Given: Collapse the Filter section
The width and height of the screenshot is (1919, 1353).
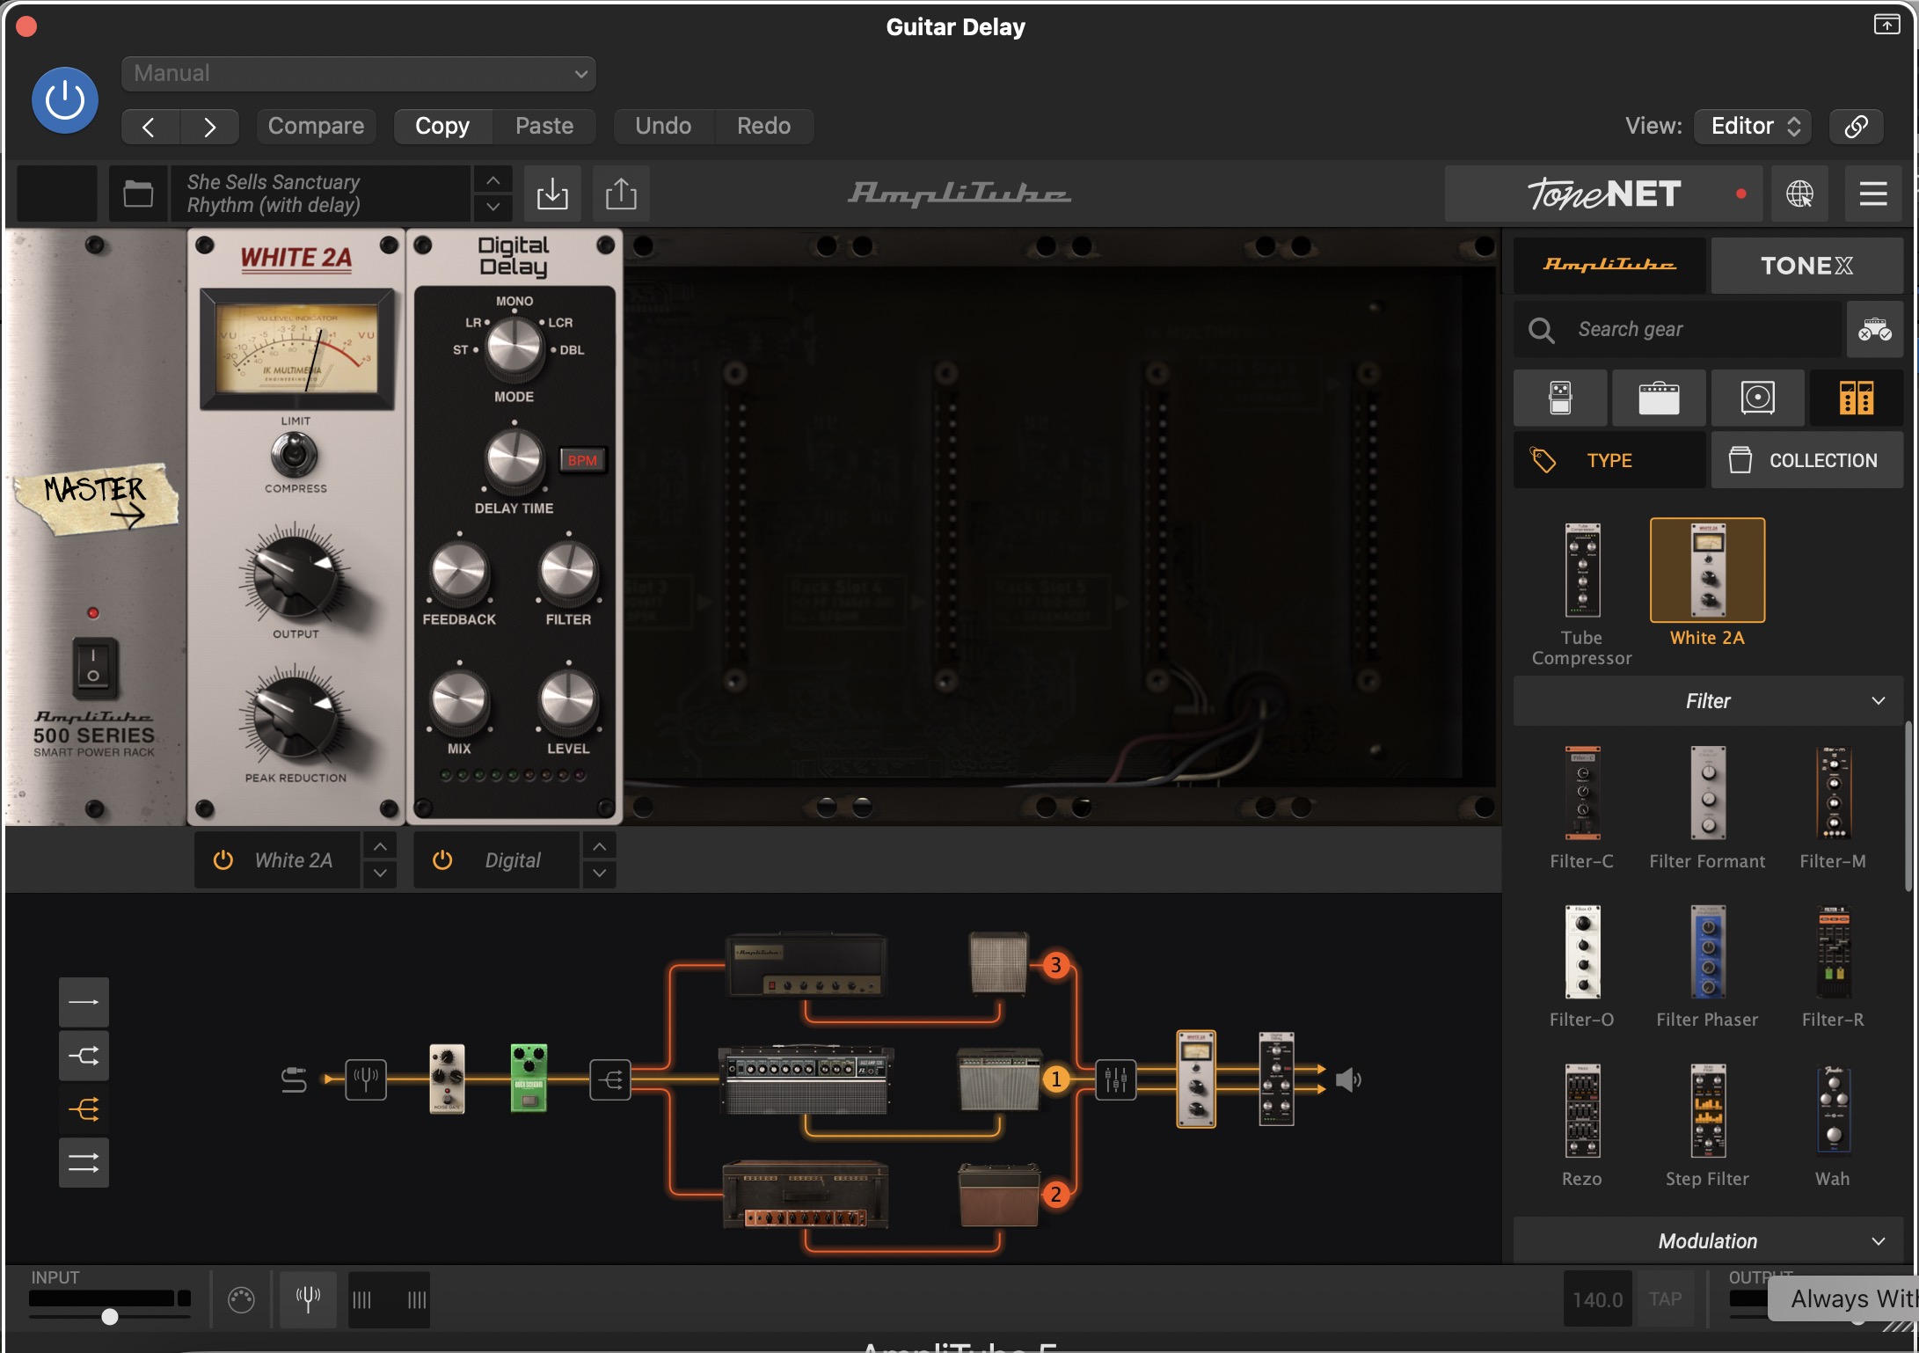Looking at the screenshot, I should 1708,701.
